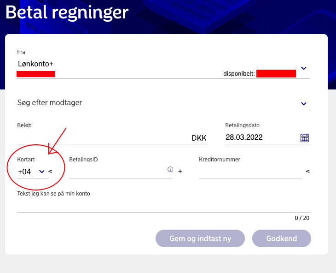Expand the Fra account dropdown chevron
The image size is (336, 273).
tap(304, 68)
